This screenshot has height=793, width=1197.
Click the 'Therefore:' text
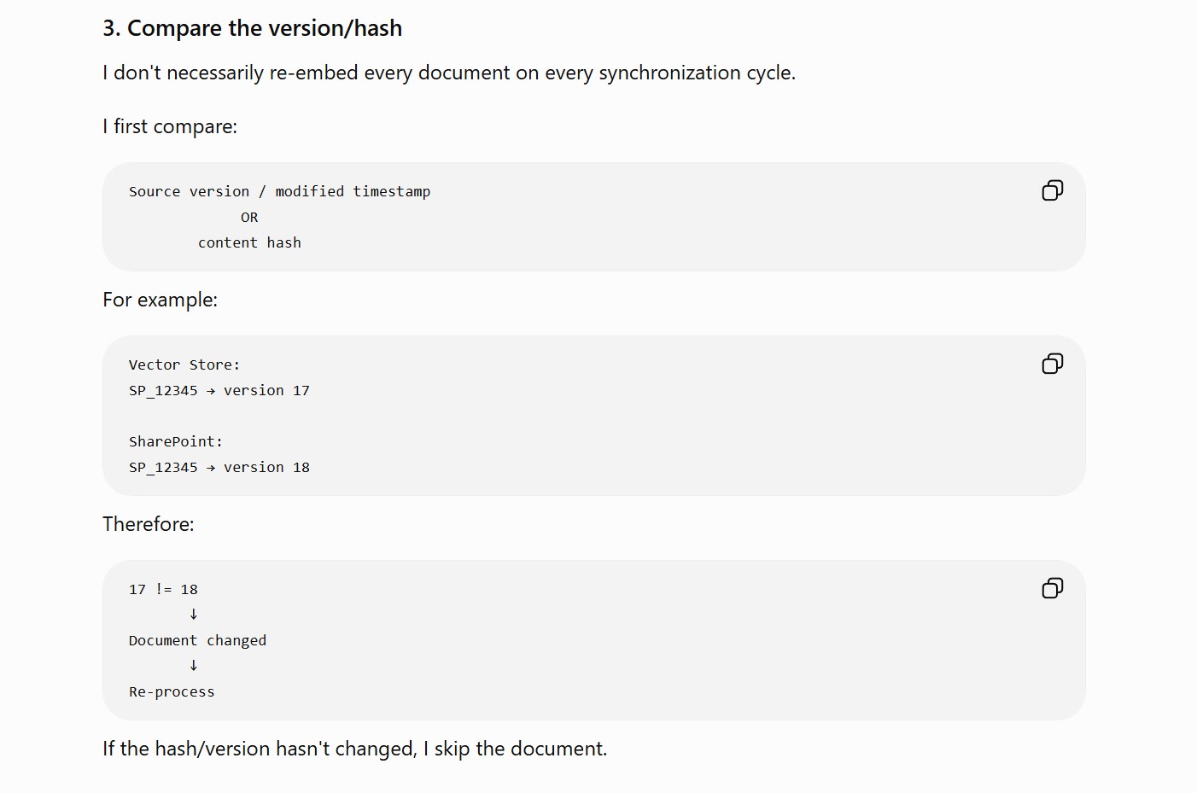pyautogui.click(x=149, y=524)
